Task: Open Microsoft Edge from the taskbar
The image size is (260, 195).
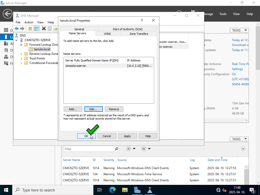Action: [112, 190]
